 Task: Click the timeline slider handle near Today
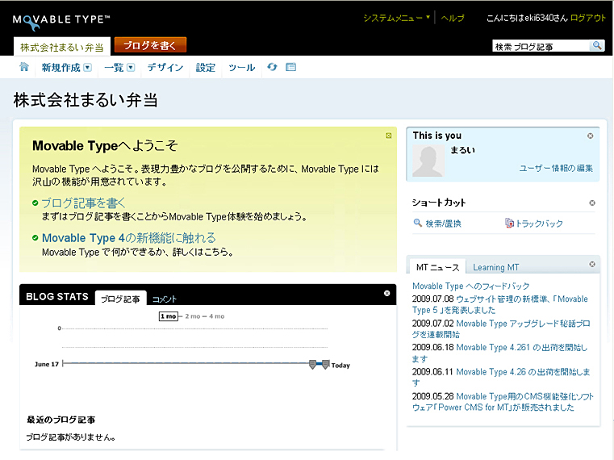pos(325,365)
